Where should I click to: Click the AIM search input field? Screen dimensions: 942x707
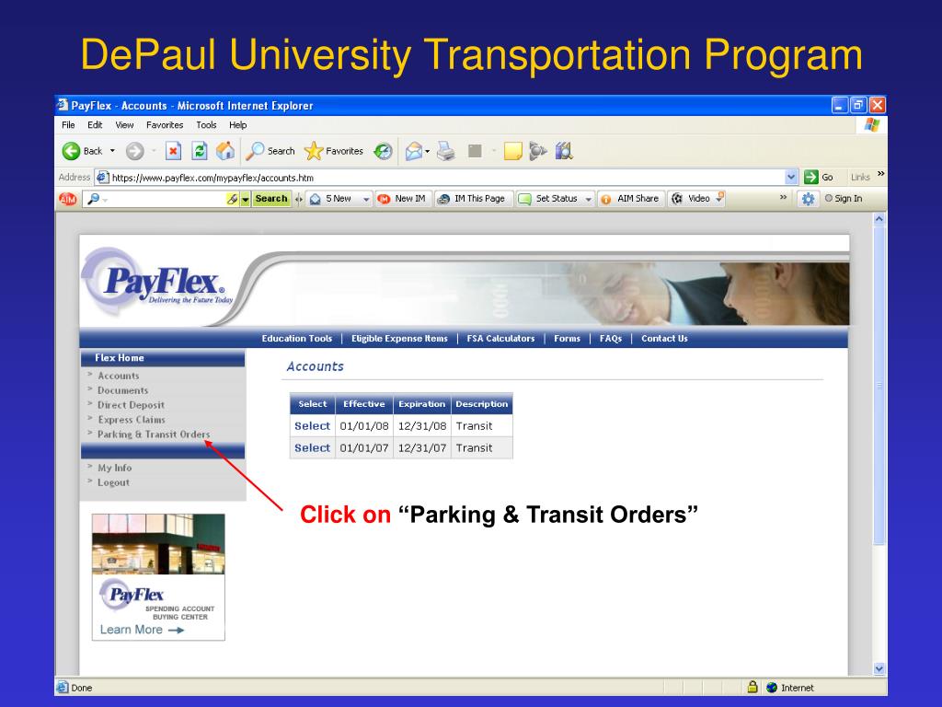pyautogui.click(x=162, y=199)
